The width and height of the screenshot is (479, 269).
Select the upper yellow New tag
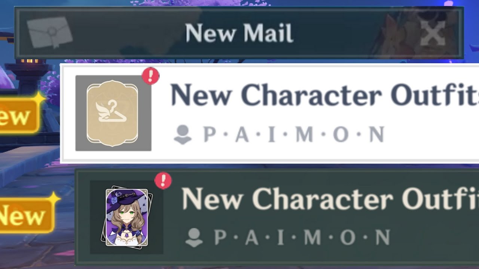pyautogui.click(x=19, y=115)
